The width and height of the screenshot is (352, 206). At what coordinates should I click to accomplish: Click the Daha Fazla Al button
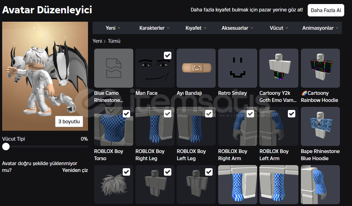[x=326, y=10]
